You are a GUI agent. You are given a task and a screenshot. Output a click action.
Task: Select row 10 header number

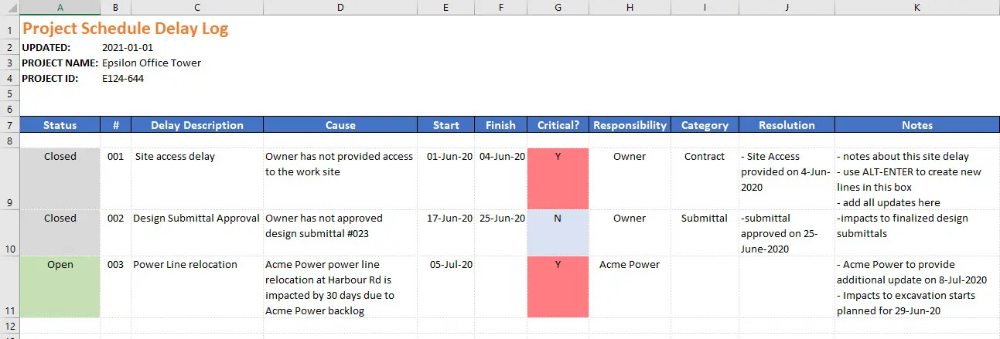click(x=9, y=232)
